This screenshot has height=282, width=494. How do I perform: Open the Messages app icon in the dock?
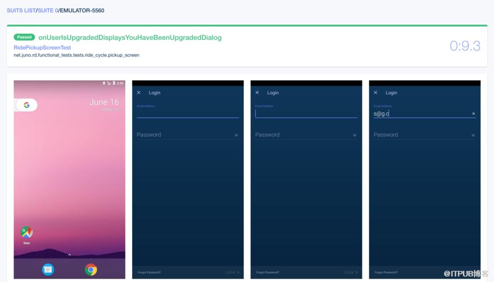[48, 269]
